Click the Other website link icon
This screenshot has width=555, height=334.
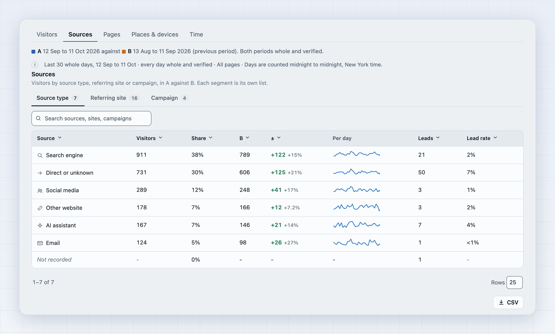point(40,208)
